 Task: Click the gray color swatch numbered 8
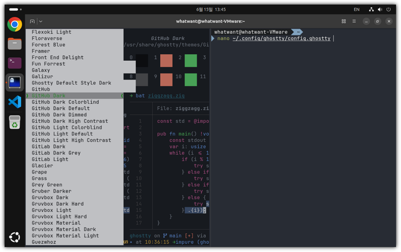[x=142, y=80]
